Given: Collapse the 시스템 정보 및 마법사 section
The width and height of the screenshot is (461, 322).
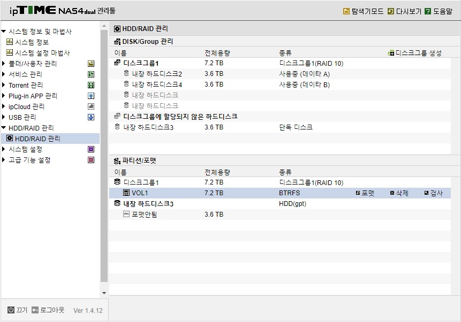Looking at the screenshot, I should pos(4,31).
